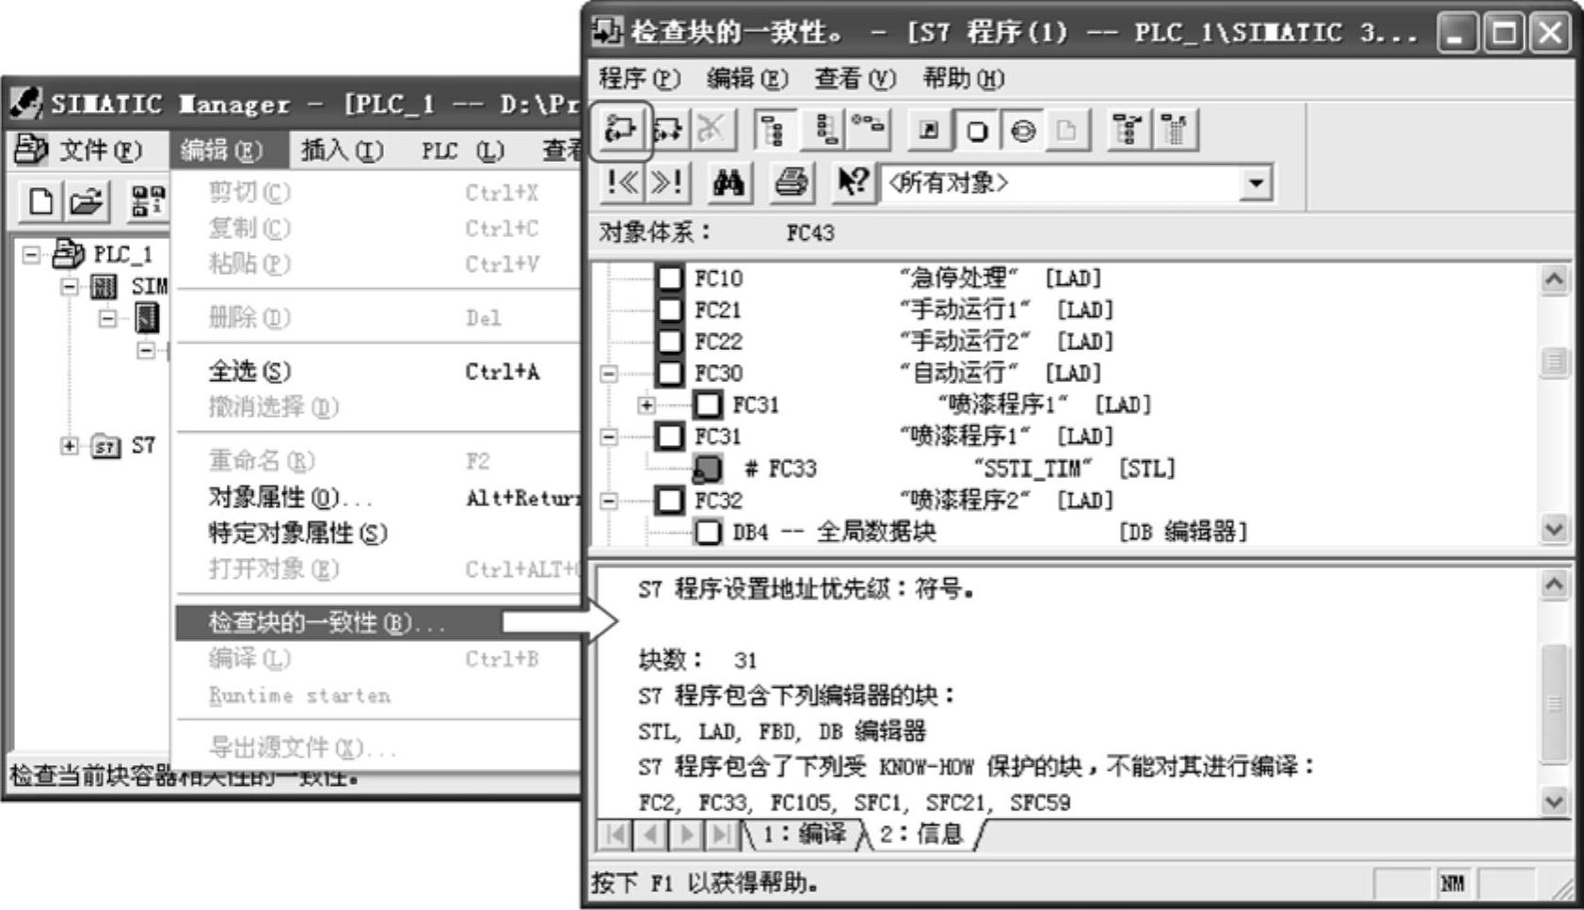Click the printer icon in the toolbar
The width and height of the screenshot is (1584, 910).
(x=791, y=182)
